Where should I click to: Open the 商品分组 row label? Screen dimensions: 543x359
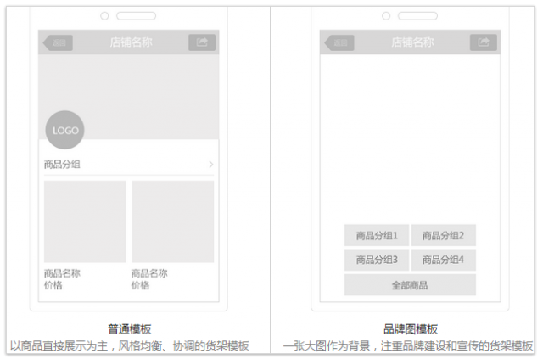pos(62,164)
